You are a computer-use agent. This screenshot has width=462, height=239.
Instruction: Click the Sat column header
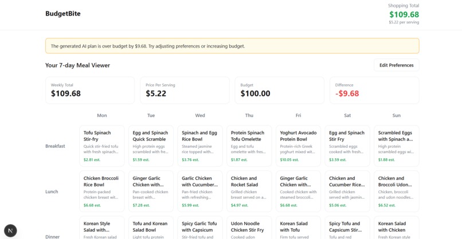[x=347, y=116]
